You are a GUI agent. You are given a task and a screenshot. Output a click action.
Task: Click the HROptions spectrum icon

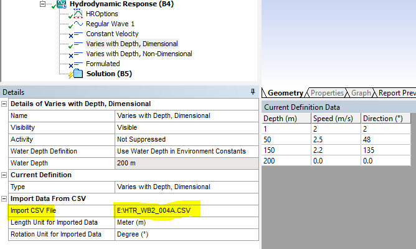click(78, 14)
